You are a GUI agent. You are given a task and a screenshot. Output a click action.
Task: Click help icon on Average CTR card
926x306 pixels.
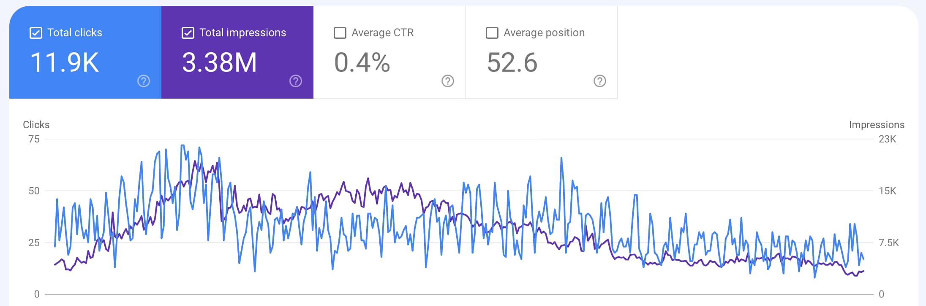click(448, 81)
